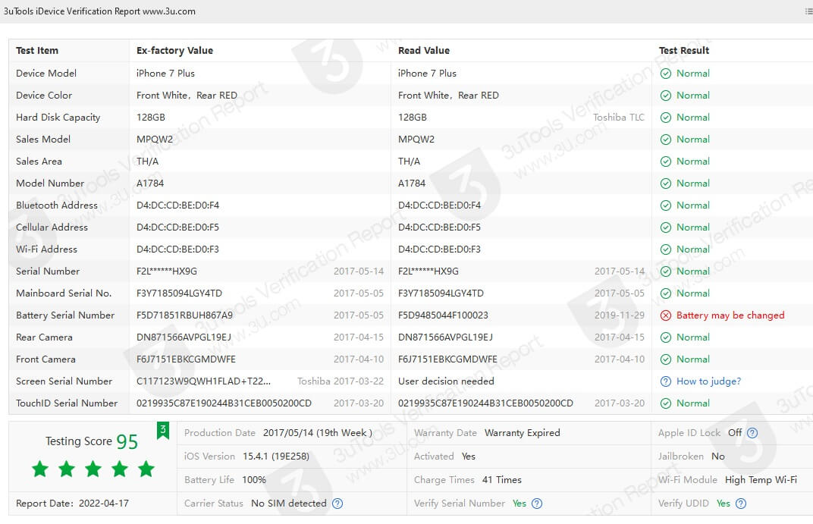Select the ex-factory Sales Model MPQW2 cell
813x524 pixels.
(x=155, y=140)
